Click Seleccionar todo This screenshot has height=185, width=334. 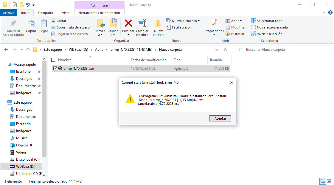coord(267,21)
